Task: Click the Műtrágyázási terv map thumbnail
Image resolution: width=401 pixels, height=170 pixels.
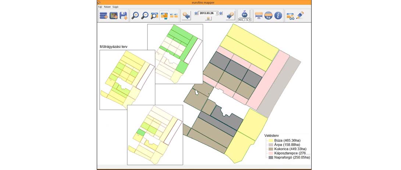Action: [127, 79]
